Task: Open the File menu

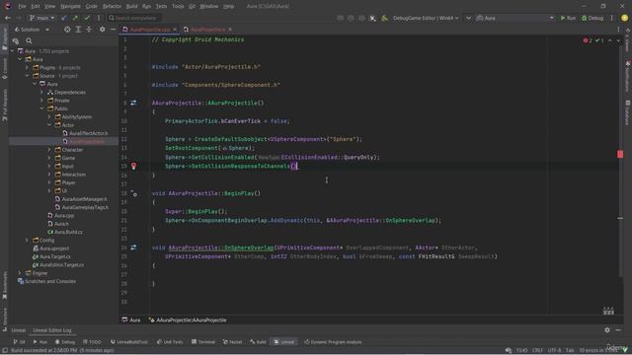Action: click(x=22, y=6)
